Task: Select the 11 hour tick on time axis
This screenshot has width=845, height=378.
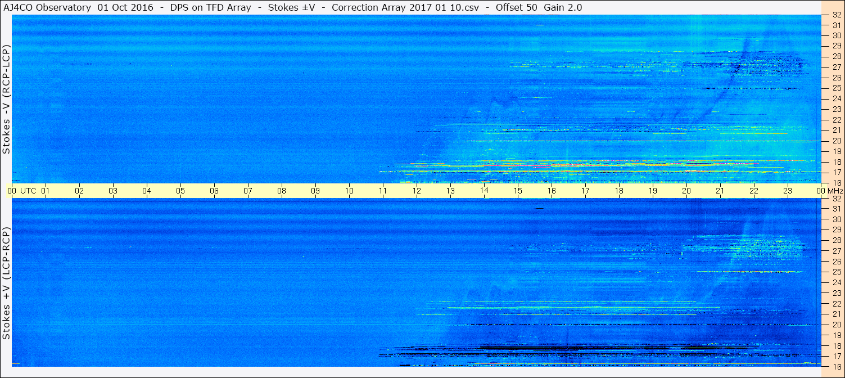Action: pyautogui.click(x=383, y=191)
